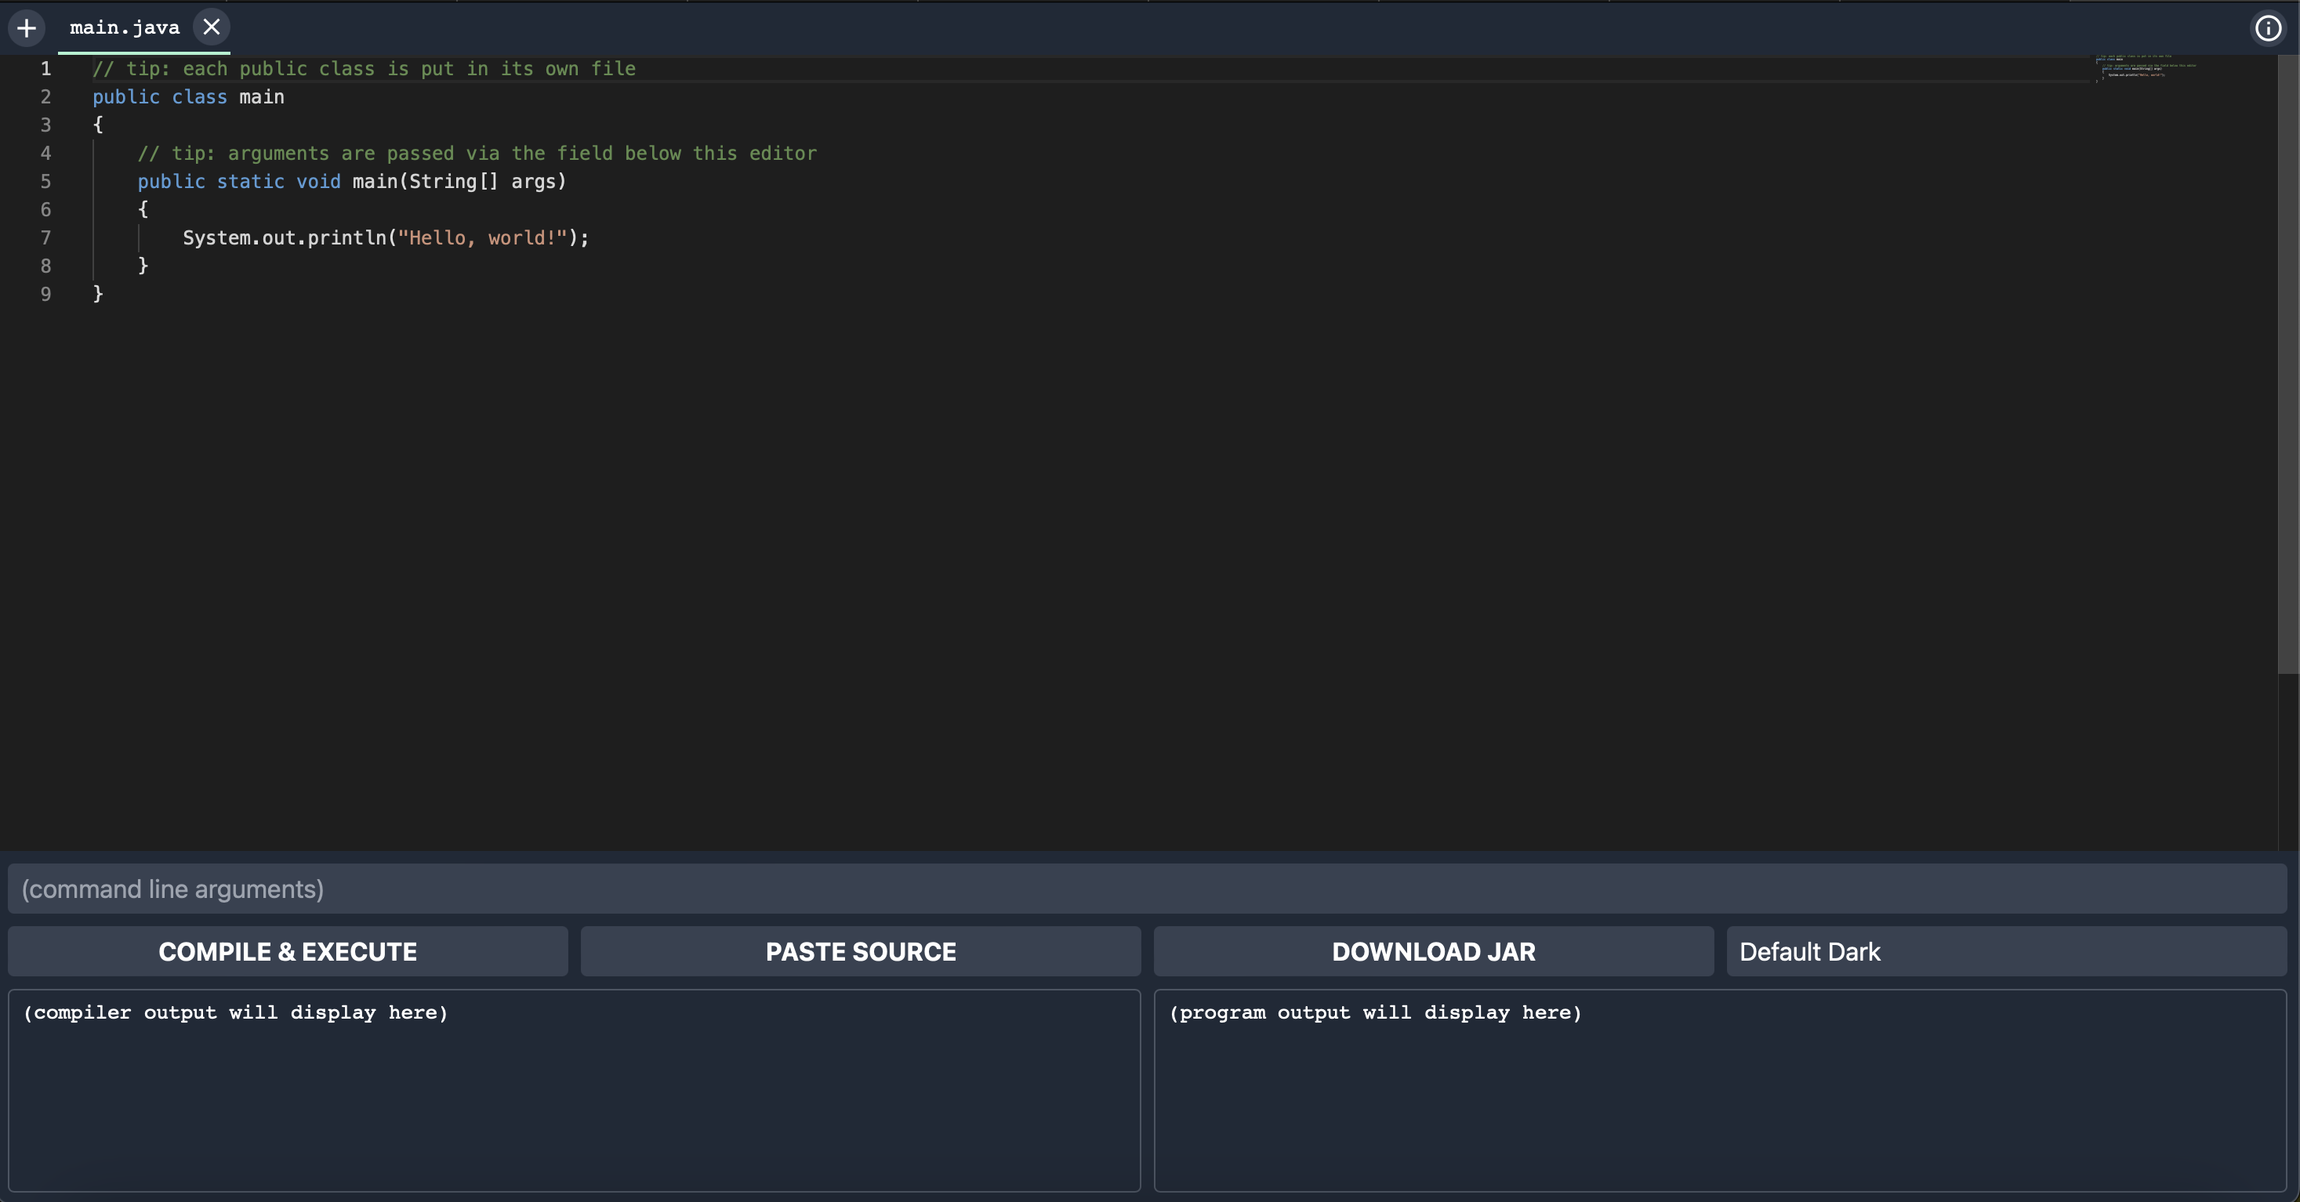The image size is (2300, 1202).
Task: Open the info icon at top right
Action: 2268,28
